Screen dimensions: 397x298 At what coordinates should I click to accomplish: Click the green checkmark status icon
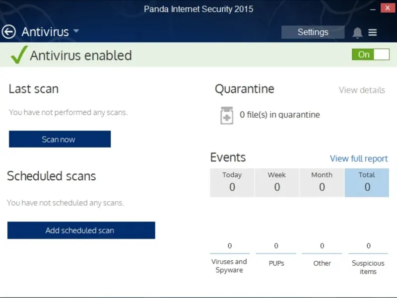(x=19, y=55)
